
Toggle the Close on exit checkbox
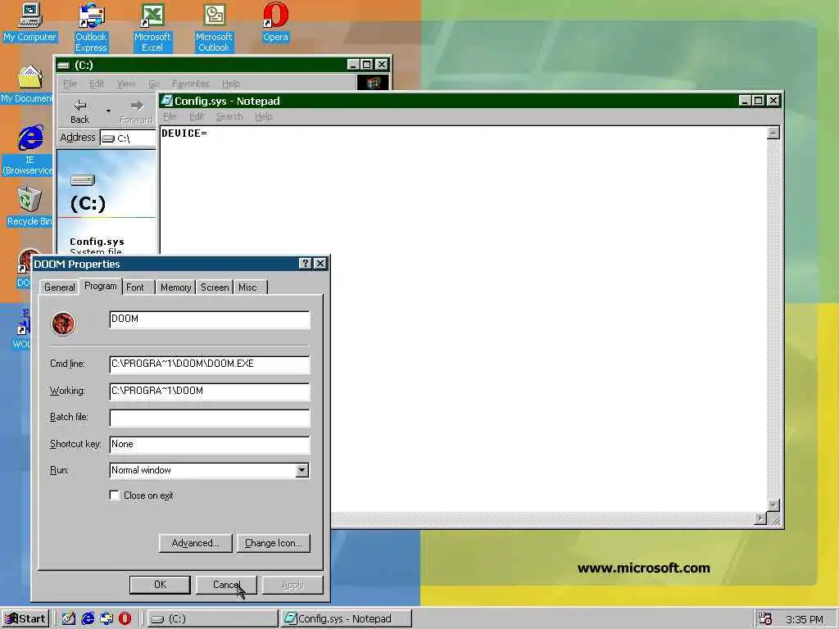pyautogui.click(x=114, y=496)
